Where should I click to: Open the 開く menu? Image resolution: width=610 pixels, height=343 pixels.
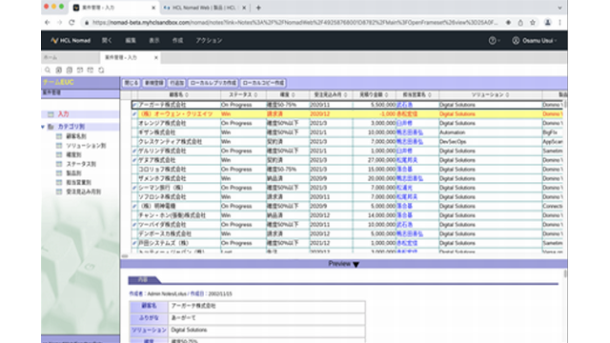[107, 40]
